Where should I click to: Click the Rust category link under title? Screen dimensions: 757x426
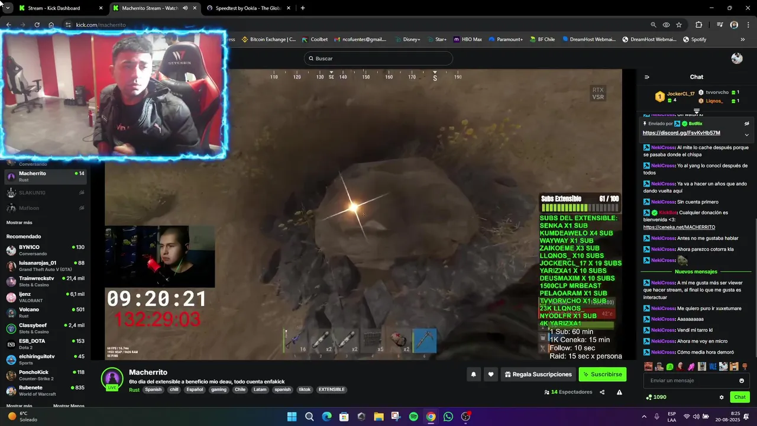pyautogui.click(x=134, y=390)
